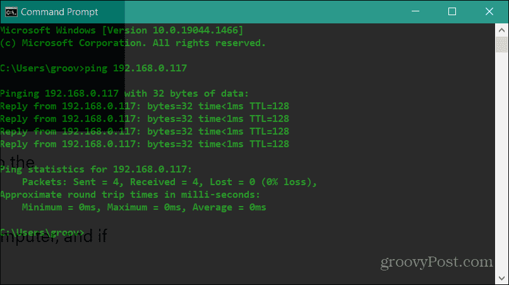The width and height of the screenshot is (509, 285).
Task: Click the last 'Reply from 192.168.0.117' line
Action: click(145, 144)
